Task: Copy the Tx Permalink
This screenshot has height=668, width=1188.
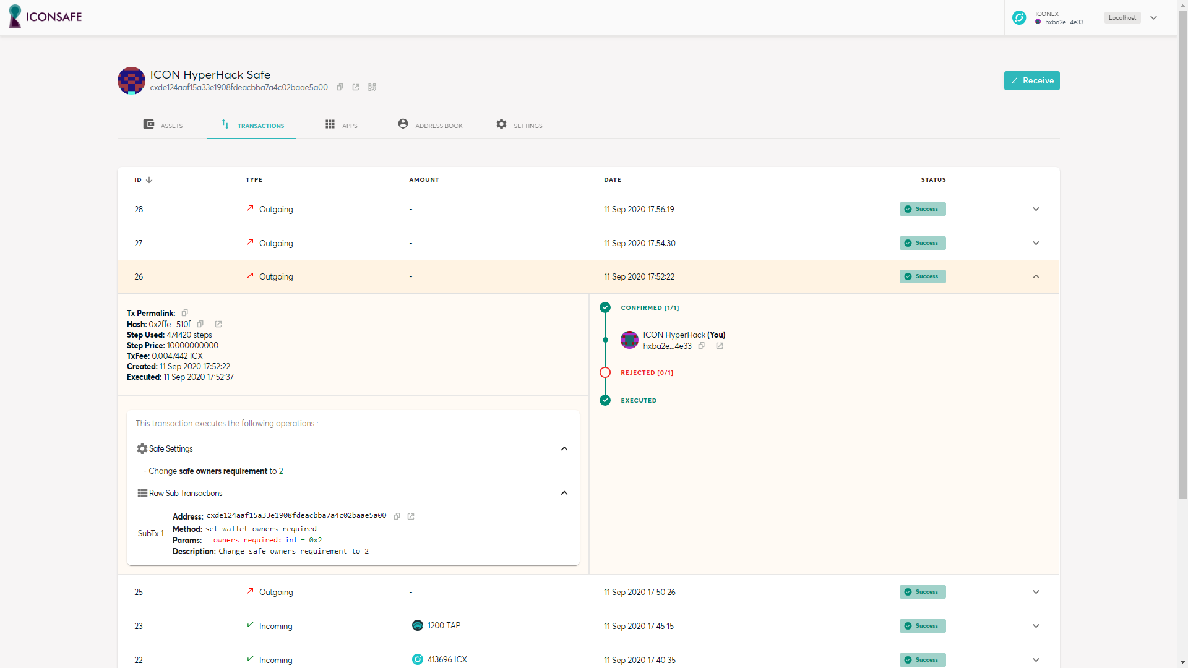Action: click(x=184, y=313)
